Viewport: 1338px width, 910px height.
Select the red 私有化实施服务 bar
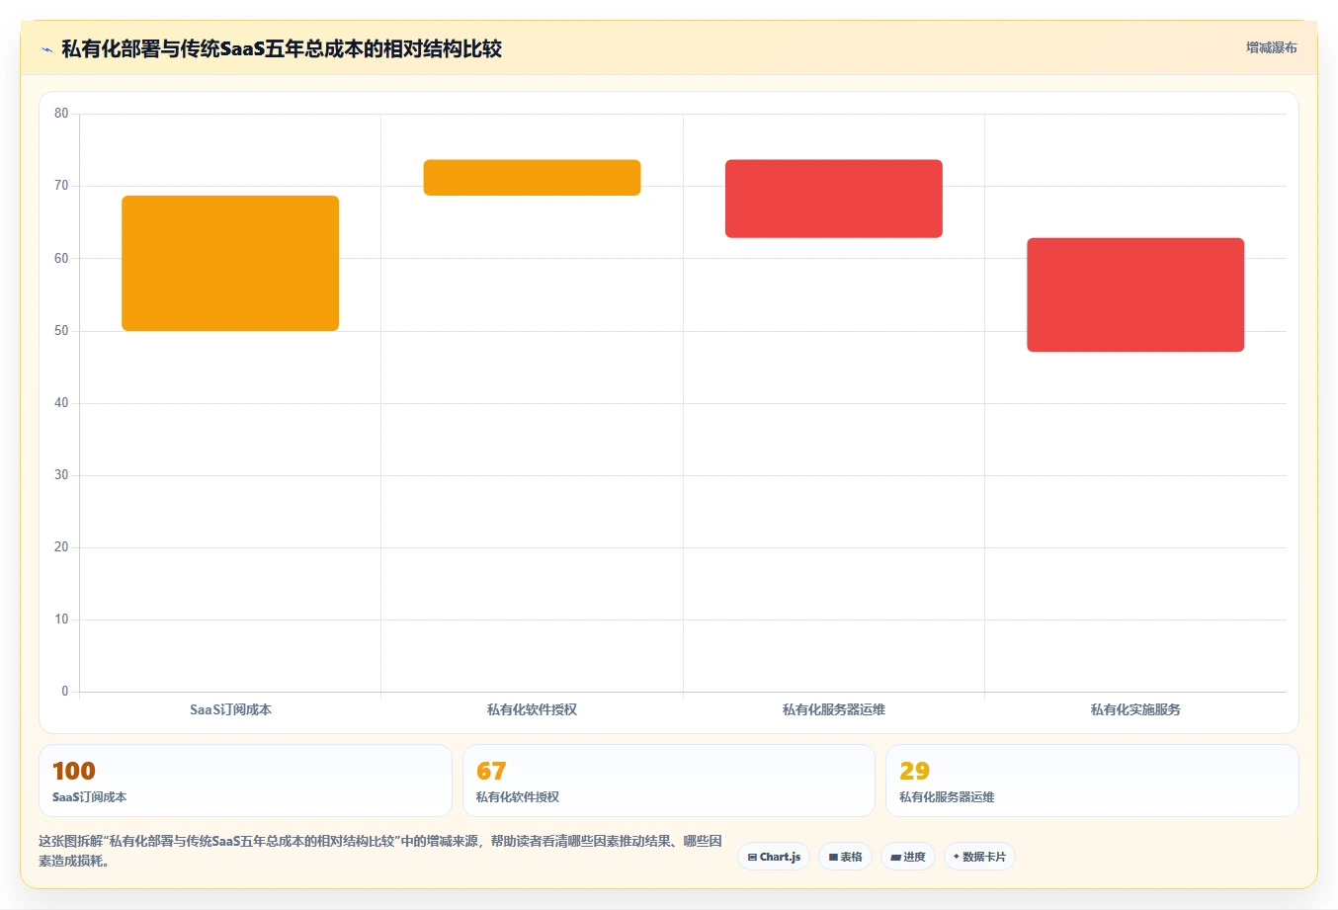(x=1135, y=294)
